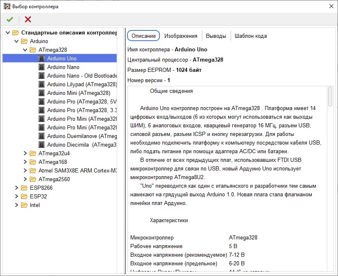
Task: Select Arduino Mini (ATmega328) in the tree
Action: [79, 93]
